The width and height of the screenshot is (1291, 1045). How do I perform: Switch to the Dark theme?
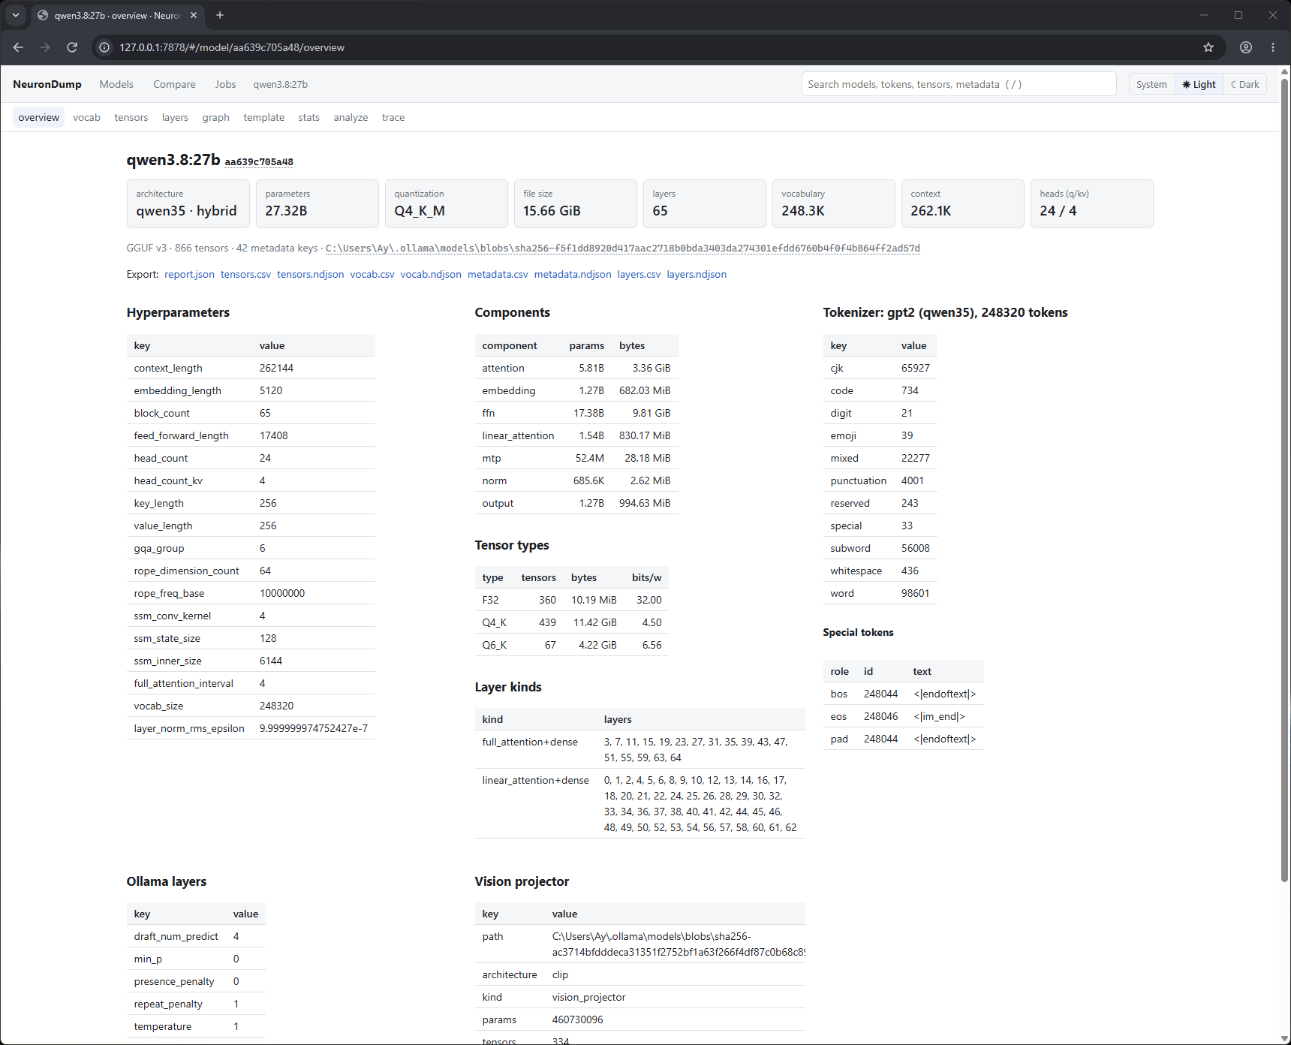pyautogui.click(x=1245, y=84)
